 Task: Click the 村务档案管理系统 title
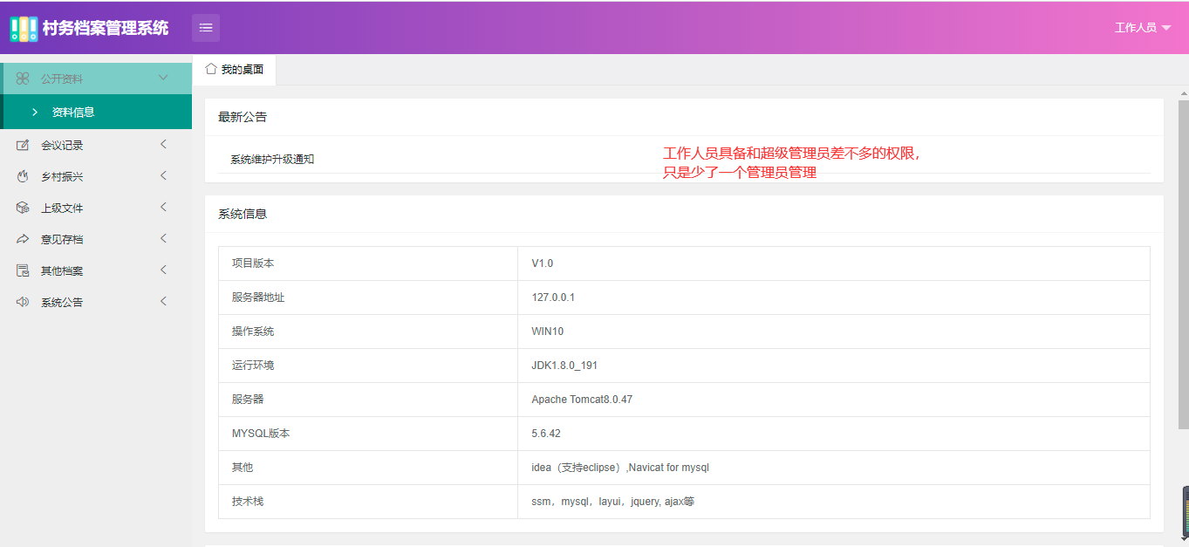point(106,28)
